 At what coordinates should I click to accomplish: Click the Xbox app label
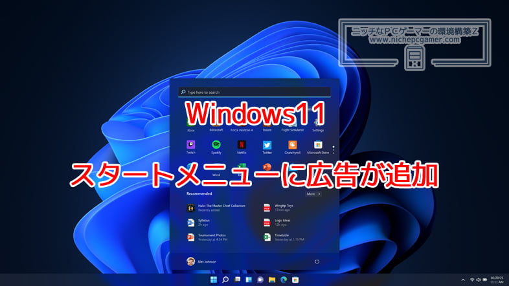[191, 130]
